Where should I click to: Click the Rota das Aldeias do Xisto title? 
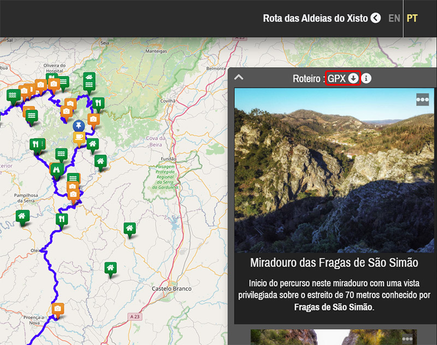coord(315,18)
